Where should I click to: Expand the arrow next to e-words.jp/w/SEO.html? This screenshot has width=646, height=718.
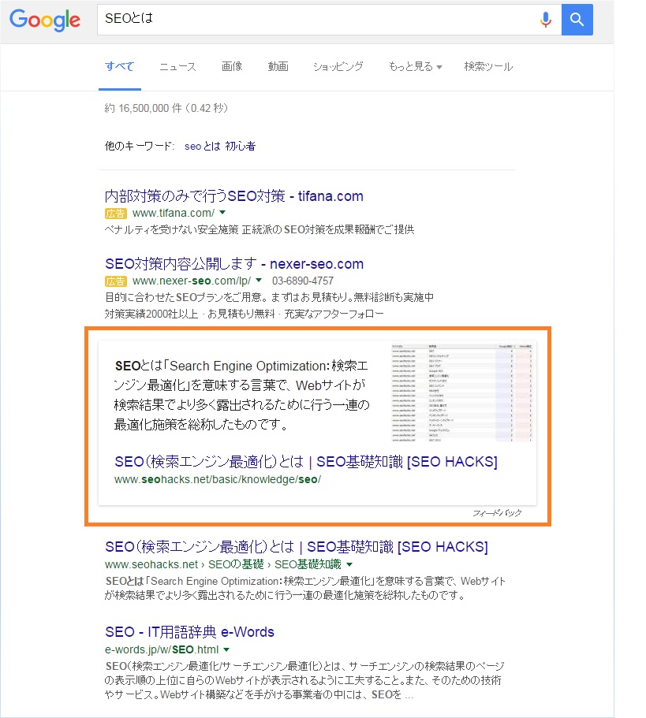pos(226,649)
